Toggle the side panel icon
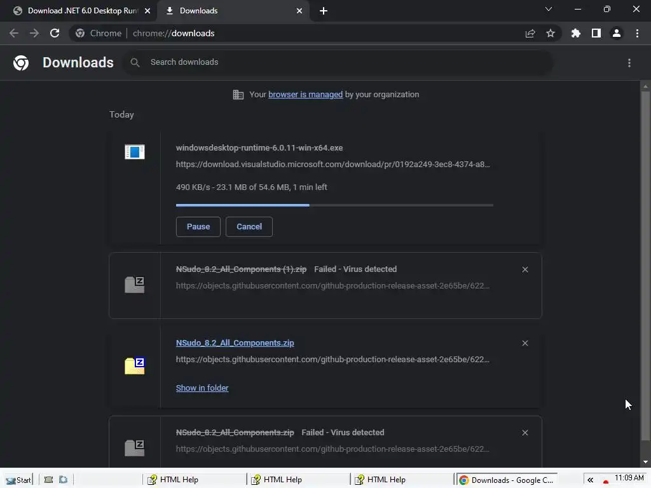Image resolution: width=651 pixels, height=488 pixels. pyautogui.click(x=596, y=33)
